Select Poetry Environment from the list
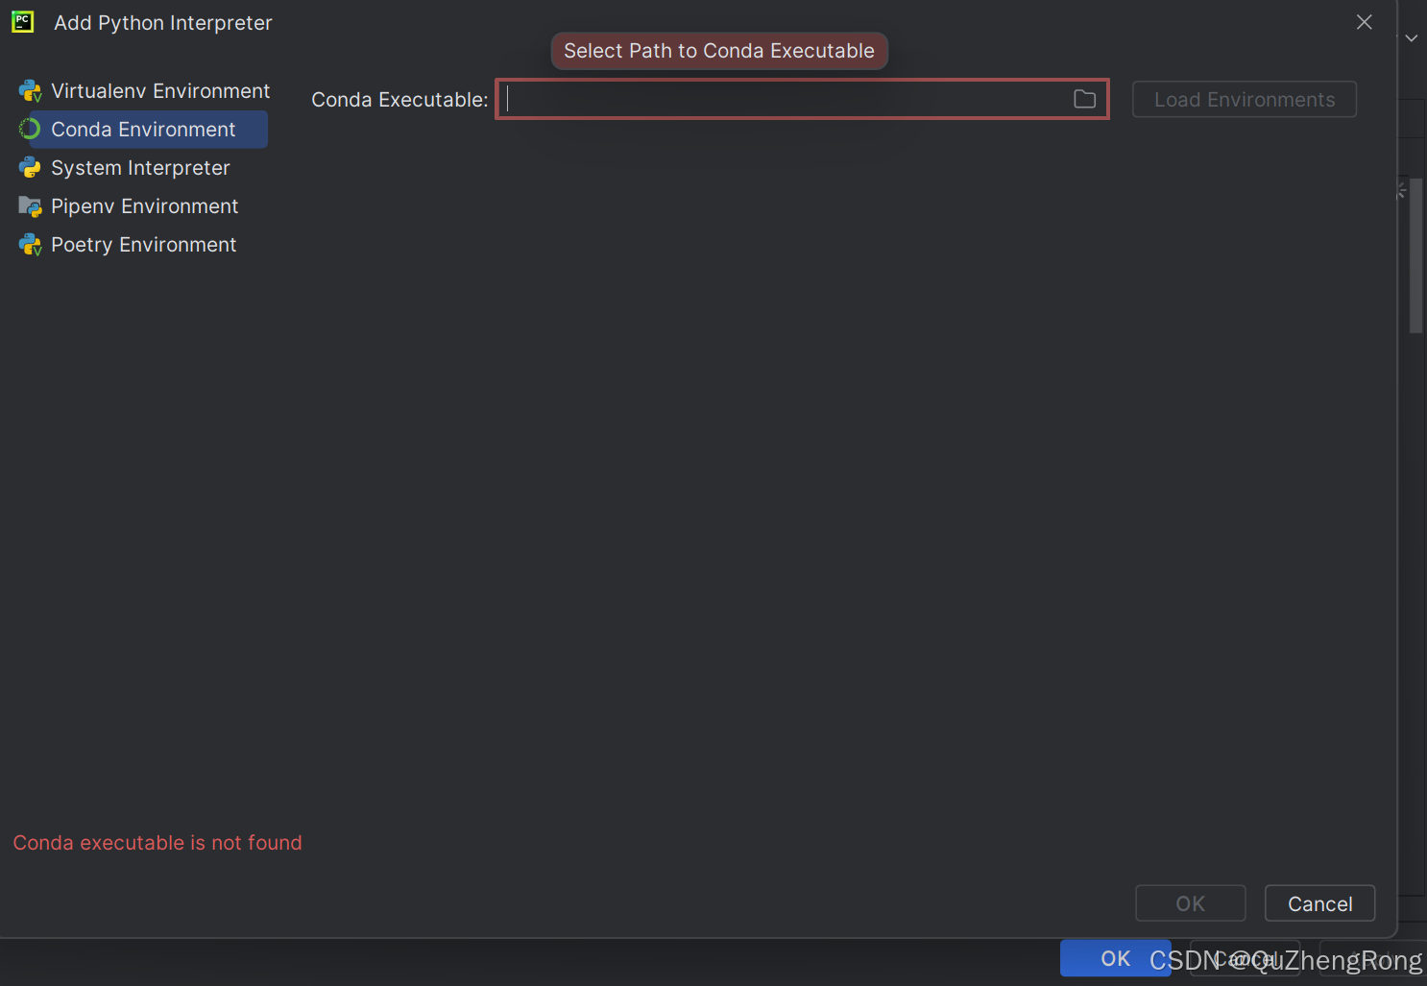The height and width of the screenshot is (986, 1427). click(x=144, y=244)
